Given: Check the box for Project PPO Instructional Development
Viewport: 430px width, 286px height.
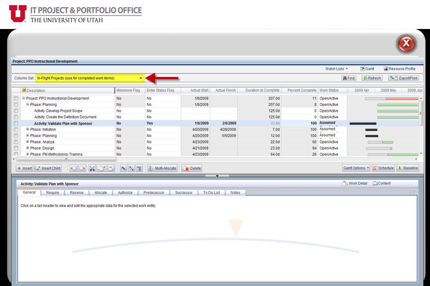Looking at the screenshot, I should pos(16,98).
